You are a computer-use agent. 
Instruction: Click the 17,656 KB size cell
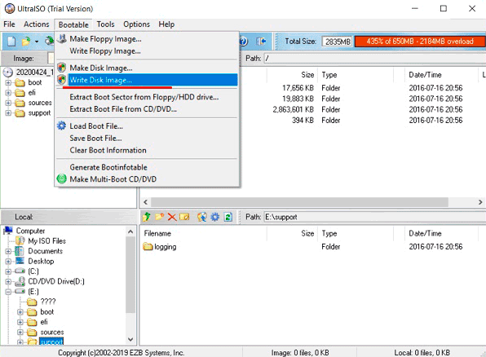pyautogui.click(x=298, y=88)
